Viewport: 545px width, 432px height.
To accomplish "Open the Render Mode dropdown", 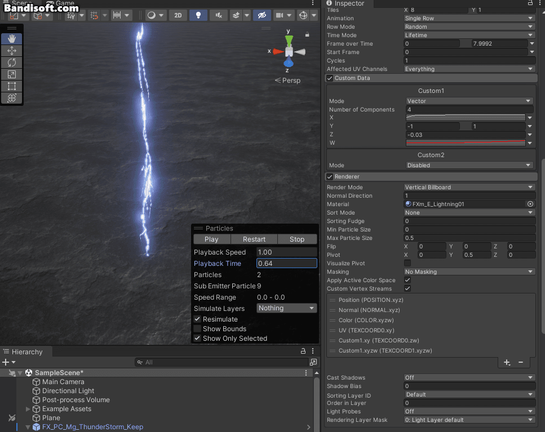I will pyautogui.click(x=469, y=187).
